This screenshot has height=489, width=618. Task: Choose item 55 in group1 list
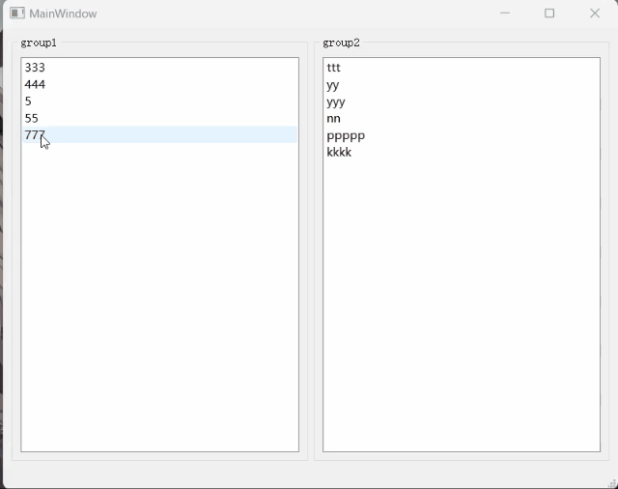coord(159,118)
